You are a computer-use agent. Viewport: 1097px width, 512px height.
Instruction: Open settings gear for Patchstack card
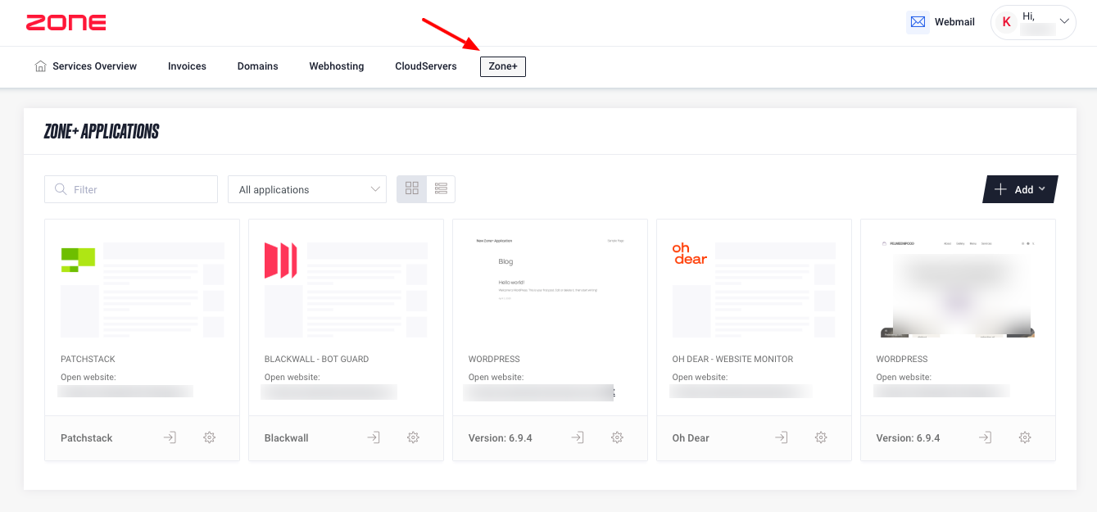click(209, 437)
